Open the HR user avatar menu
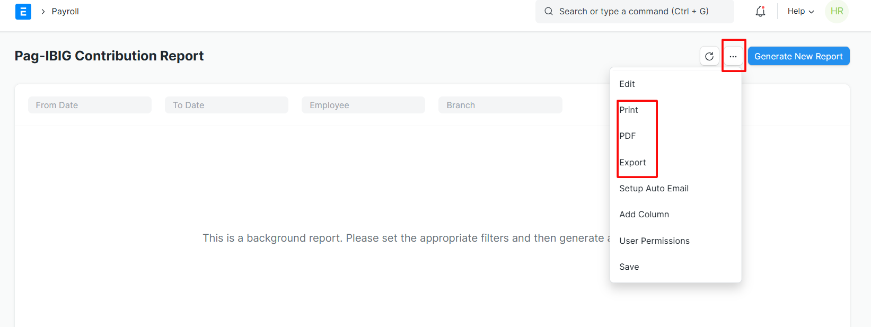Screen dimensions: 871x327 click(x=837, y=11)
